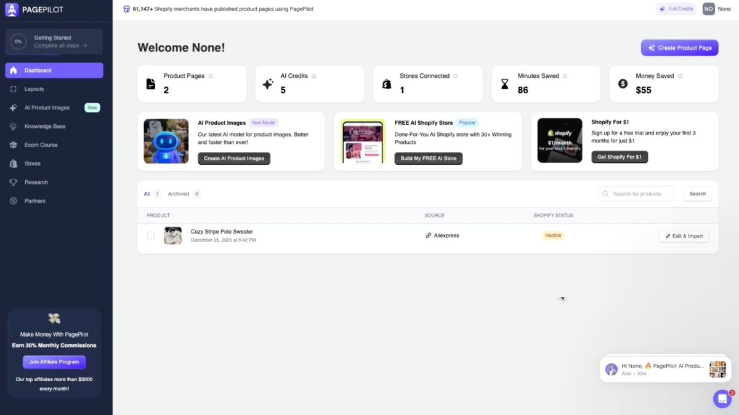
Task: Click the December 25, 2025 date text
Action: tap(223, 240)
